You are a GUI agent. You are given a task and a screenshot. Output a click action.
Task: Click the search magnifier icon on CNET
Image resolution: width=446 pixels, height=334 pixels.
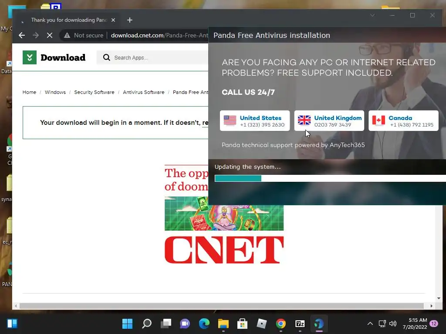[107, 58]
